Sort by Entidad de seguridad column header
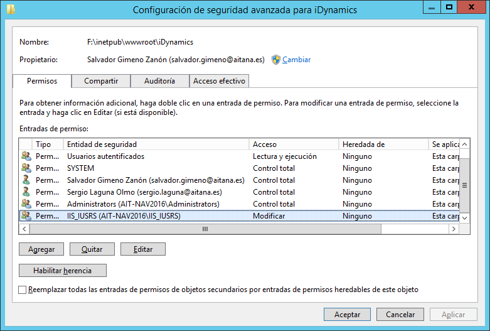 156,144
